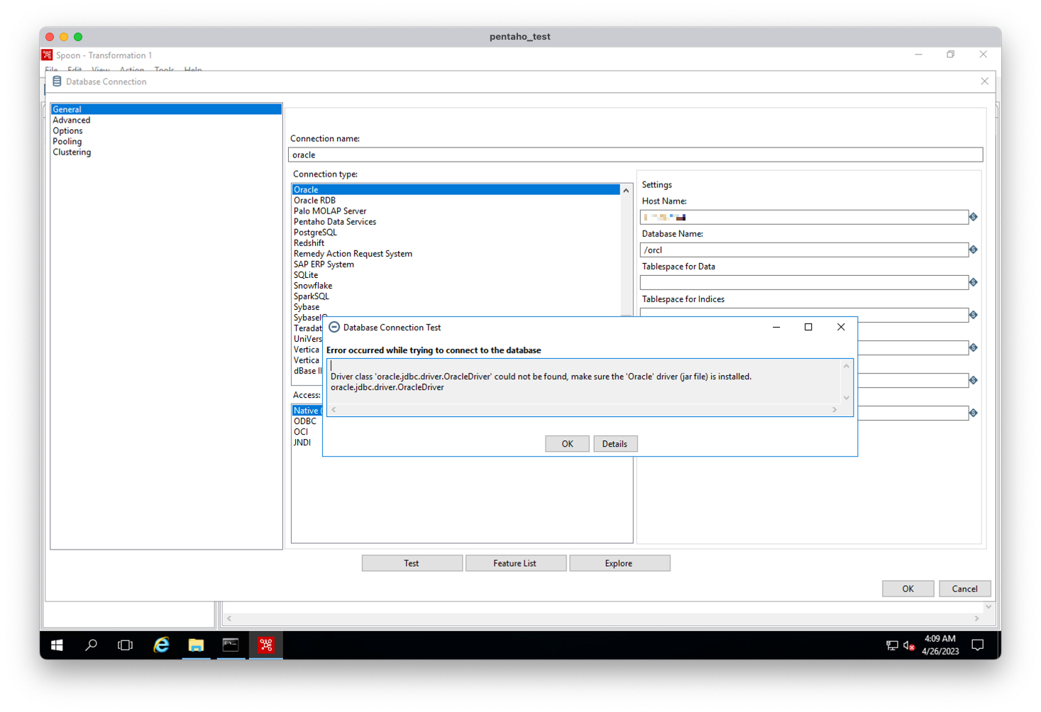The image size is (1041, 712).
Task: Click the variable icon beside Host Name field
Action: click(974, 217)
